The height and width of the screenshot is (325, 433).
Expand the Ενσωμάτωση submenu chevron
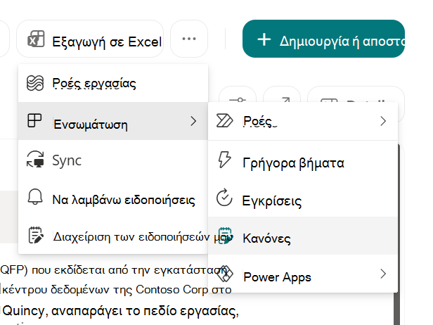(193, 121)
